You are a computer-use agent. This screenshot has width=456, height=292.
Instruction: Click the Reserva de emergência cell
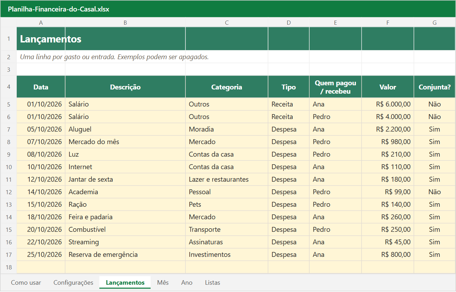pos(125,255)
